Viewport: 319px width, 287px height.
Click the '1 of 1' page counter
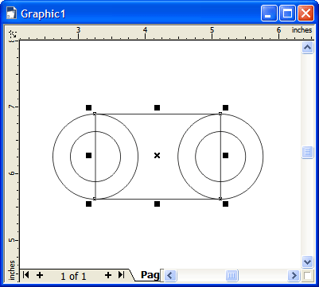[x=73, y=276]
